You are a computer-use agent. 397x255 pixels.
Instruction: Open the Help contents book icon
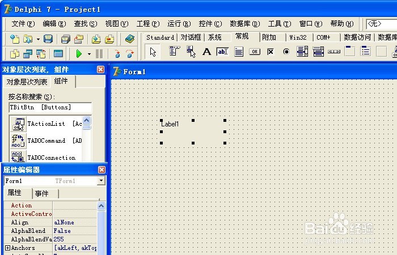point(130,39)
